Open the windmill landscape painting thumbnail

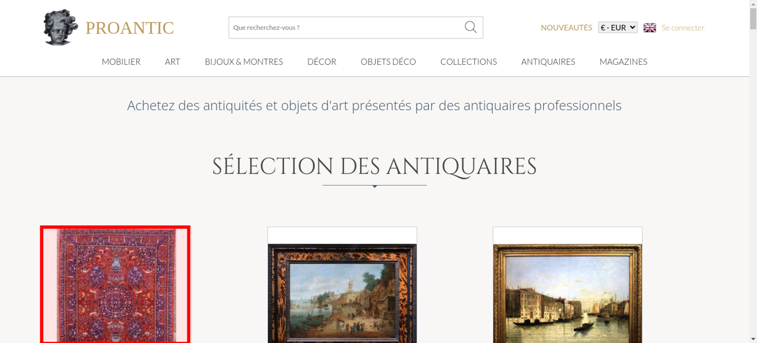tap(342, 293)
